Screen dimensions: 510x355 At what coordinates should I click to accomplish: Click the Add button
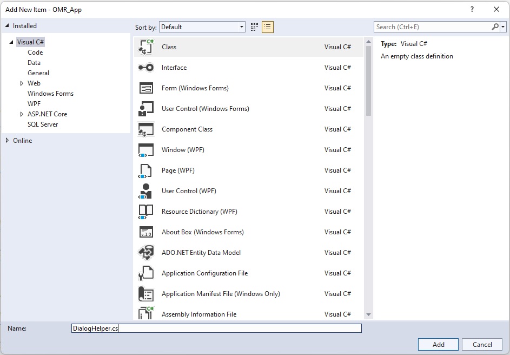click(x=438, y=344)
